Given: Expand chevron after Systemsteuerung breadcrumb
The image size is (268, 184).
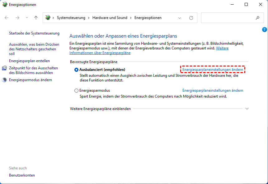Looking at the screenshot, I should pyautogui.click(x=89, y=18).
